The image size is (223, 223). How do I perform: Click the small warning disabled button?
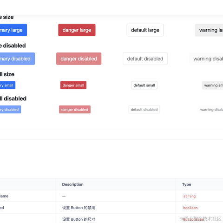210,110
